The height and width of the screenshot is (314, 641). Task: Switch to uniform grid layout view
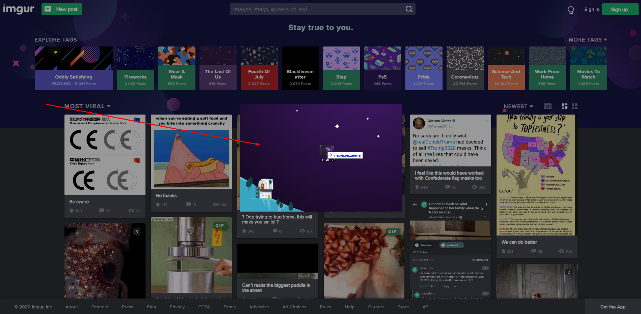click(x=575, y=106)
